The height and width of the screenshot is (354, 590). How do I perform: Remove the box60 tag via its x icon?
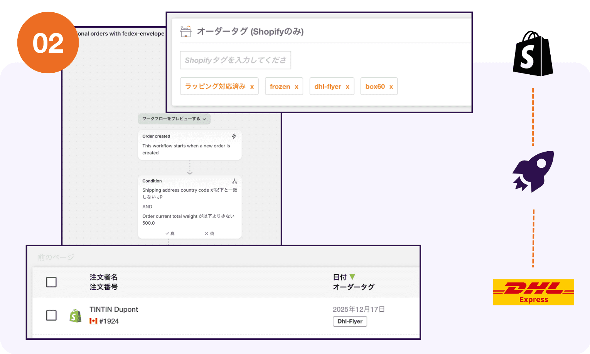click(x=391, y=86)
